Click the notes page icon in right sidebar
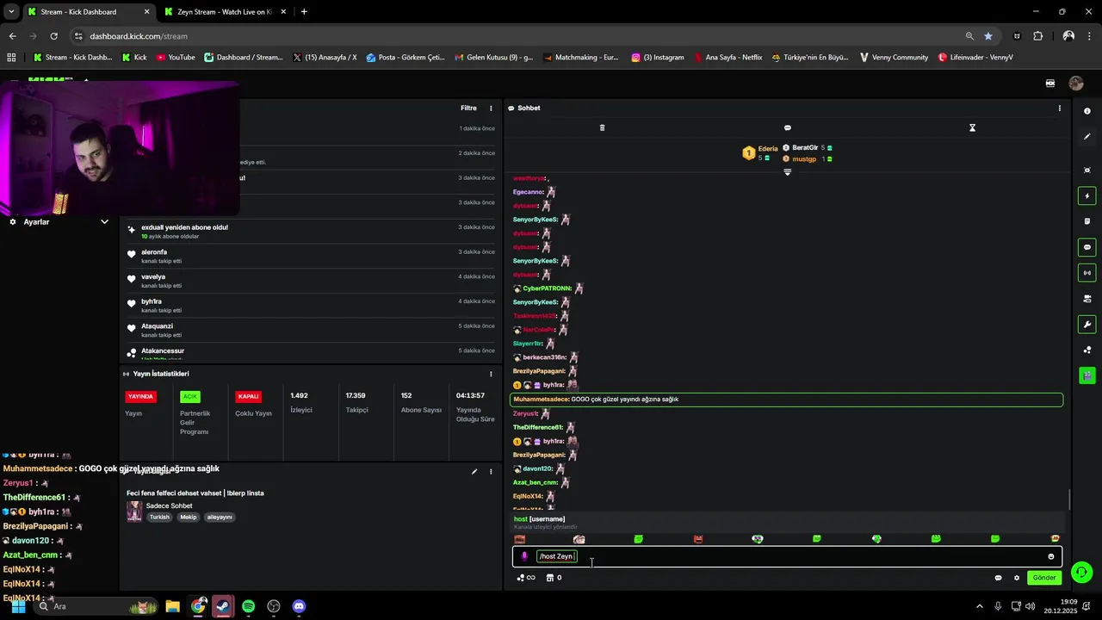Screen dimensions: 1102x620 (x=1087, y=221)
